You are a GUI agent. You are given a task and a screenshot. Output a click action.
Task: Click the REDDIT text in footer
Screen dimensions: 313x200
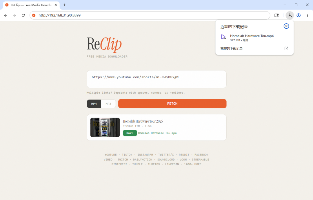point(184,155)
